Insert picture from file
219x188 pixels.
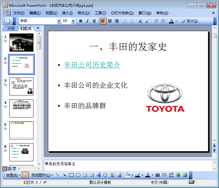[x=119, y=175]
